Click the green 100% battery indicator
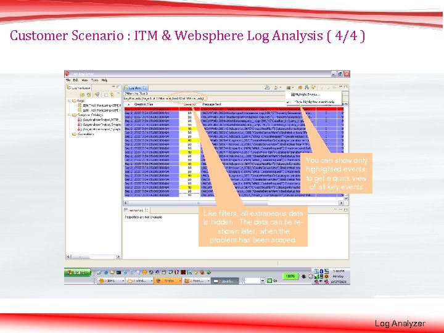This screenshot has width=444, height=333. 290,276
